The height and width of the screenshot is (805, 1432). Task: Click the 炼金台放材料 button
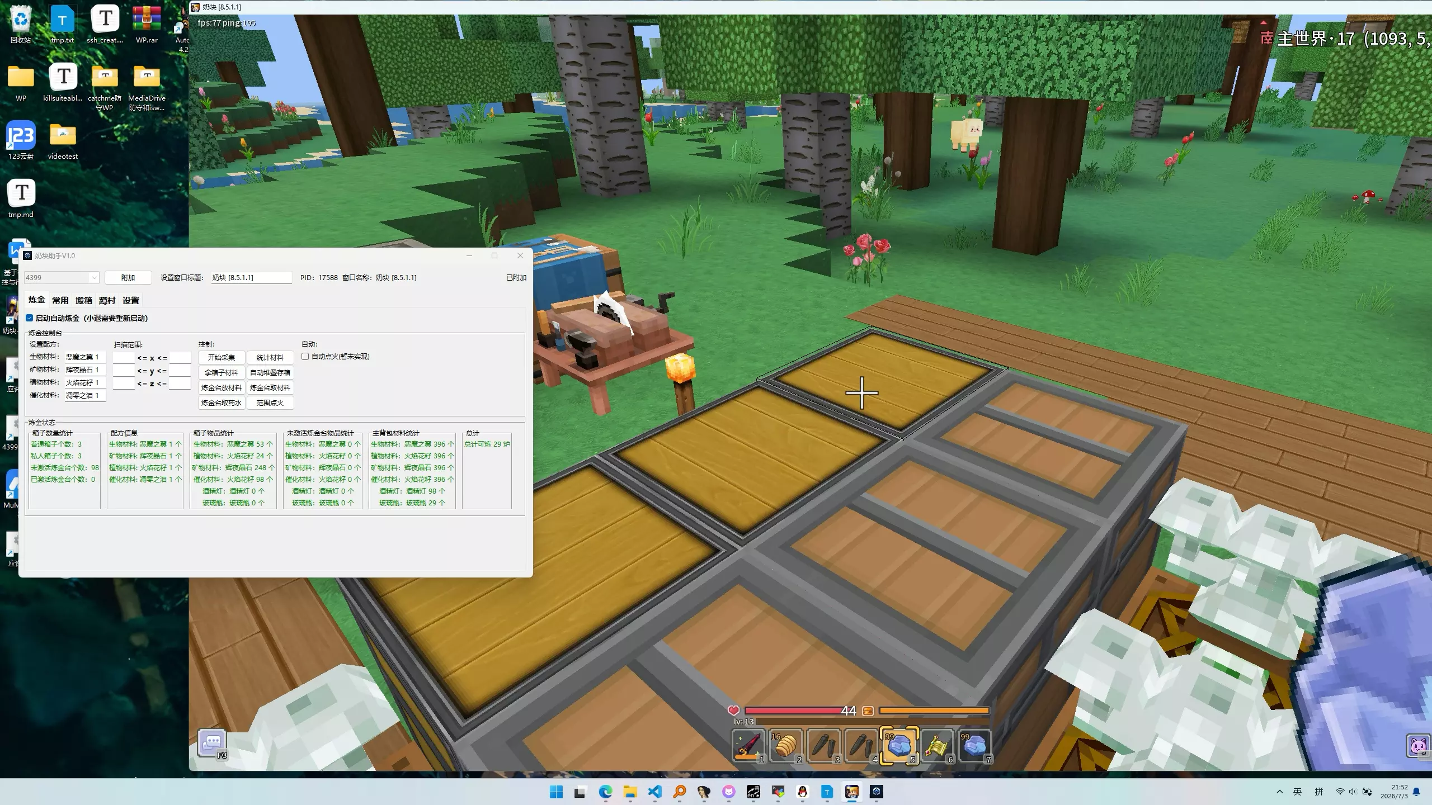point(222,388)
